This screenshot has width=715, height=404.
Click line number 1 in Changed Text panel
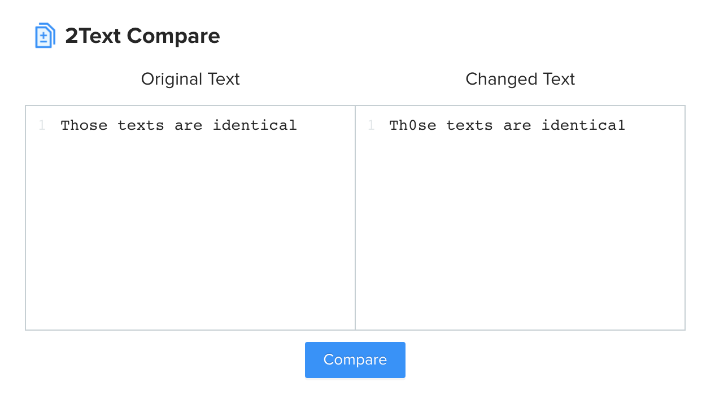[372, 125]
